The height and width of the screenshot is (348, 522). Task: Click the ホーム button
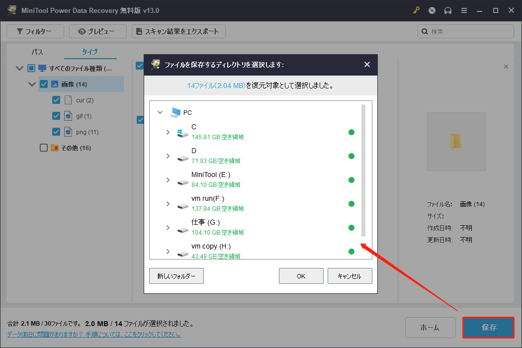tap(430, 328)
